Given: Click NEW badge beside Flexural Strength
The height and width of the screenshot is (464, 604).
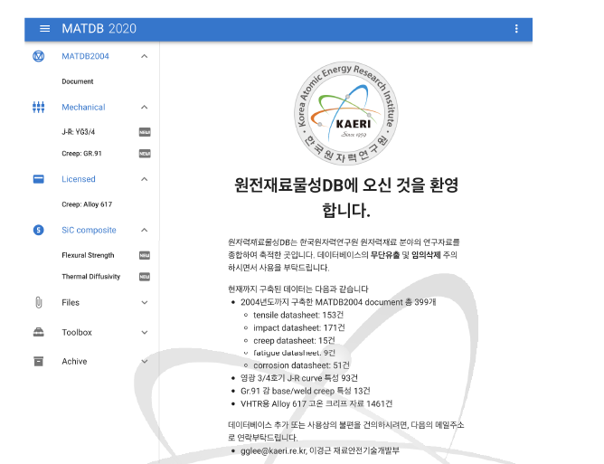Looking at the screenshot, I should tap(145, 255).
